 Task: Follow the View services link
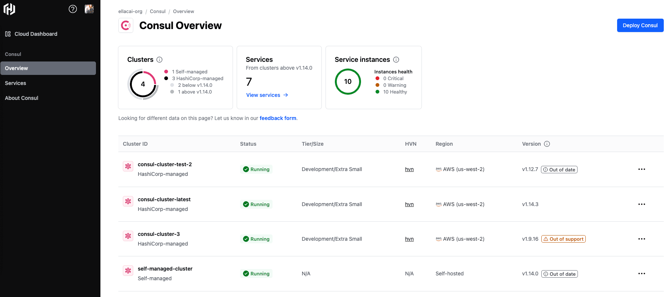[x=267, y=95]
